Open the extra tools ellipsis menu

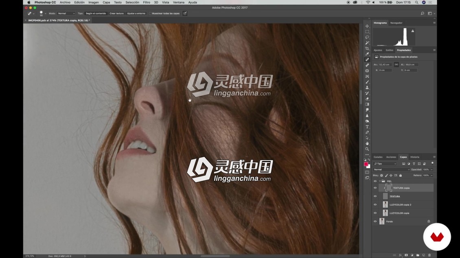pos(367,155)
